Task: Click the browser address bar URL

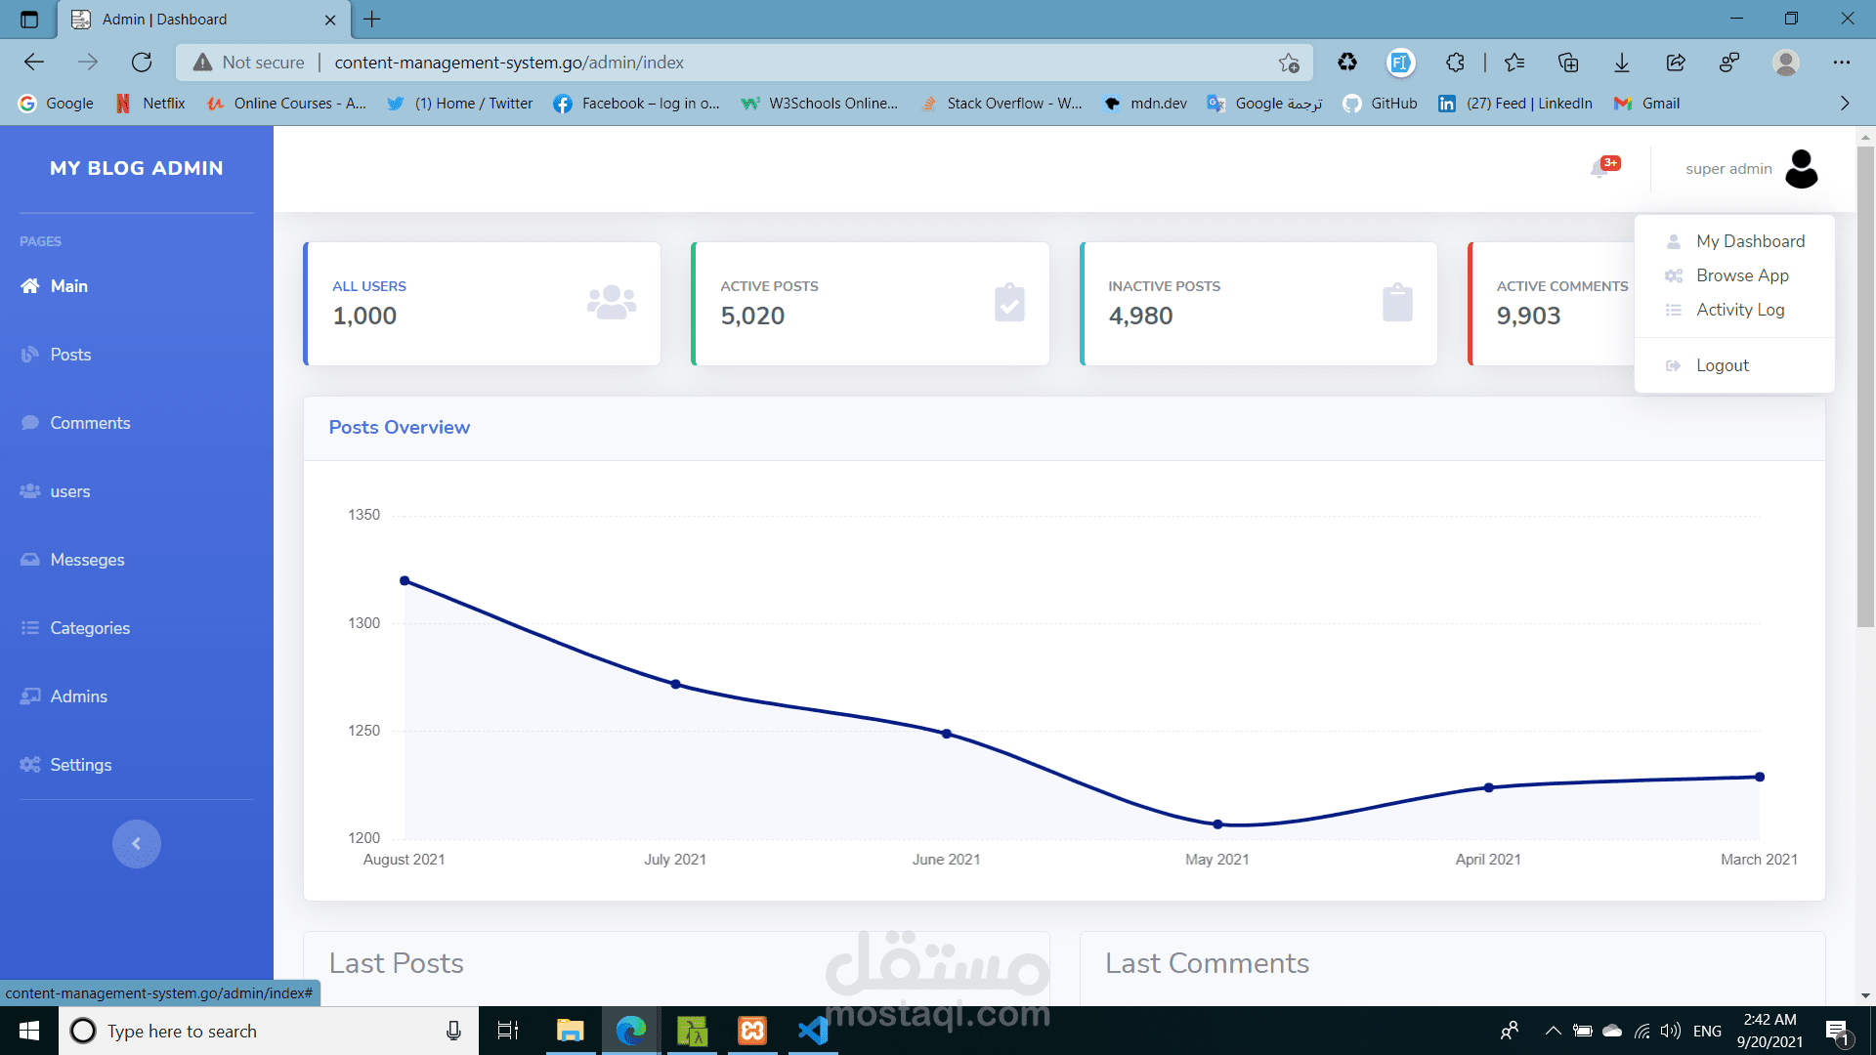Action: click(508, 63)
